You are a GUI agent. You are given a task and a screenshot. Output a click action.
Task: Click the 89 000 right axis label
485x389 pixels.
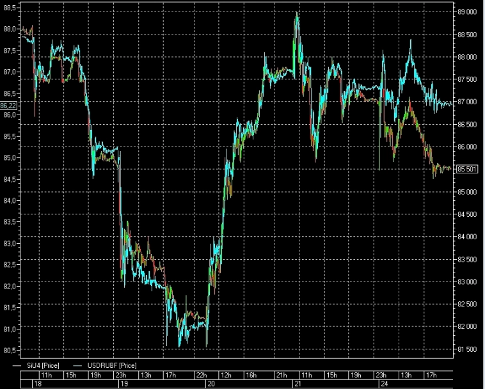click(x=467, y=12)
